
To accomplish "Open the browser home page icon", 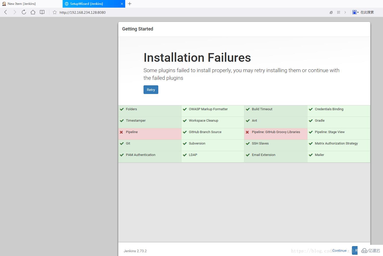I will [33, 12].
